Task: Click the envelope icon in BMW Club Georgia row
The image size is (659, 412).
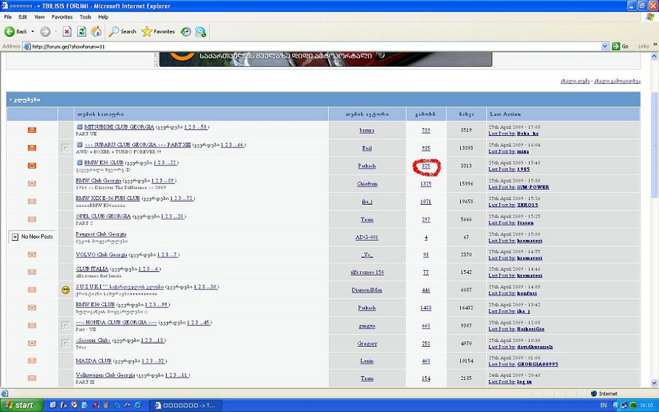Action: (x=32, y=183)
